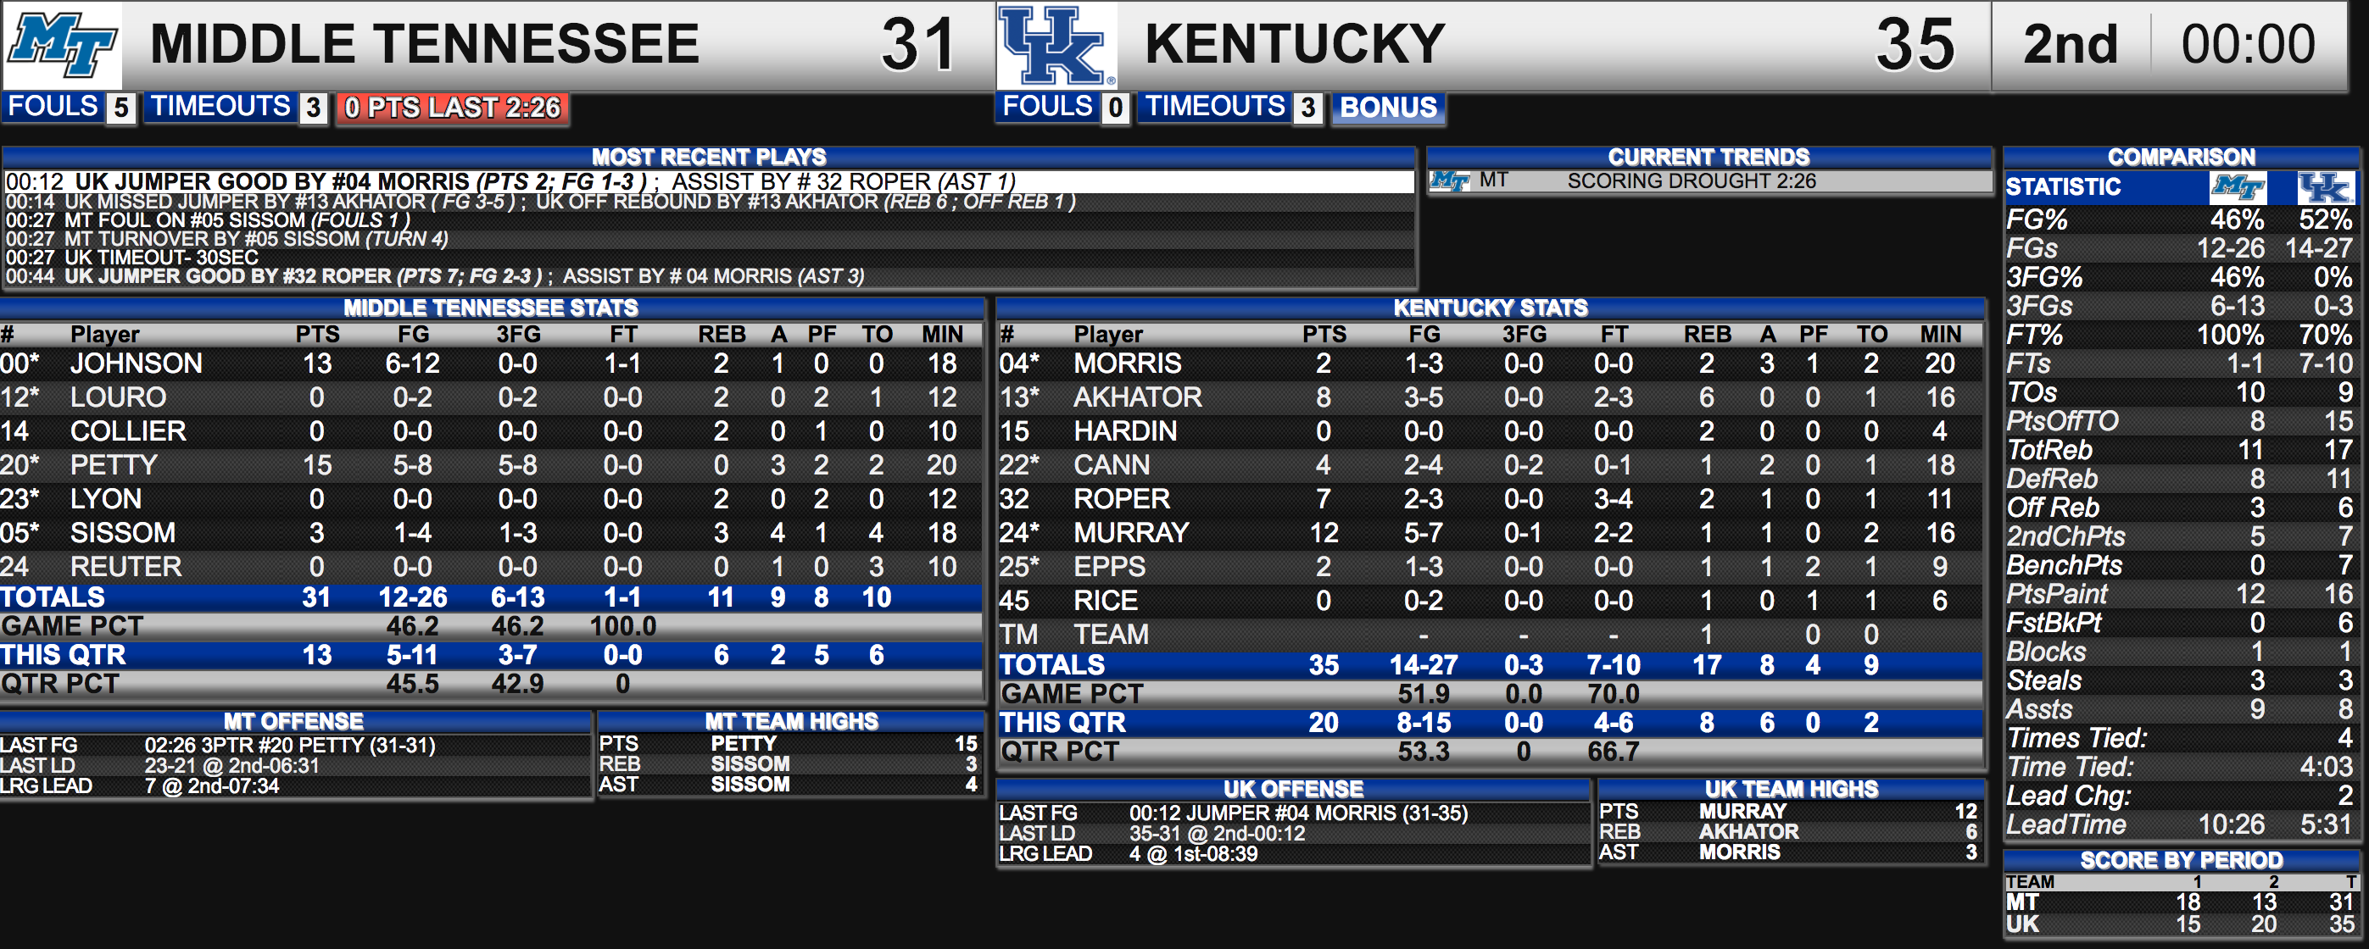Image resolution: width=2369 pixels, height=949 pixels.
Task: Select the FG% row in Comparison panel
Action: point(2181,220)
